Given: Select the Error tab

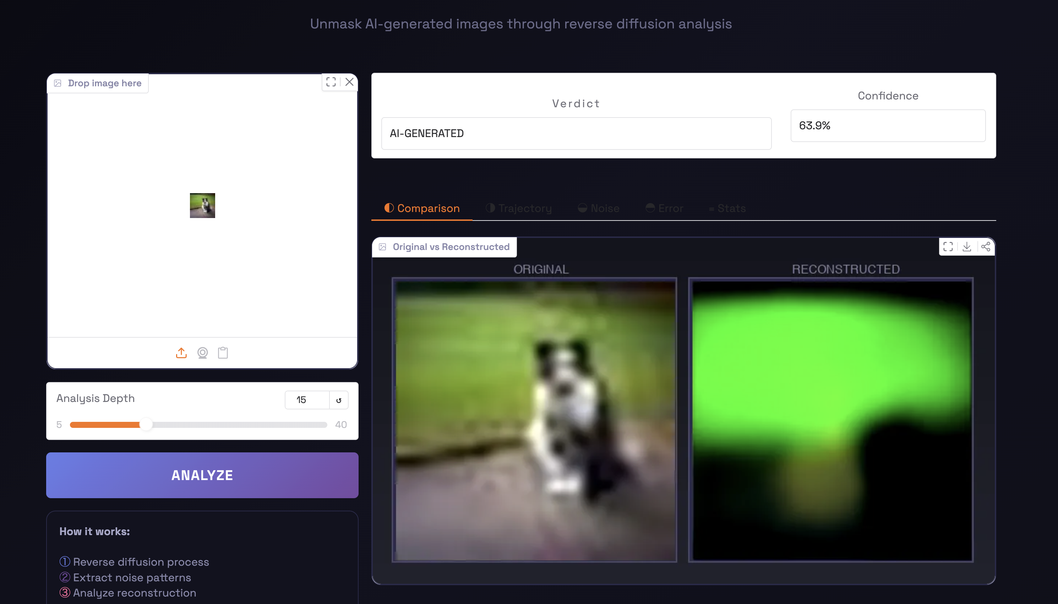Looking at the screenshot, I should click(x=664, y=208).
